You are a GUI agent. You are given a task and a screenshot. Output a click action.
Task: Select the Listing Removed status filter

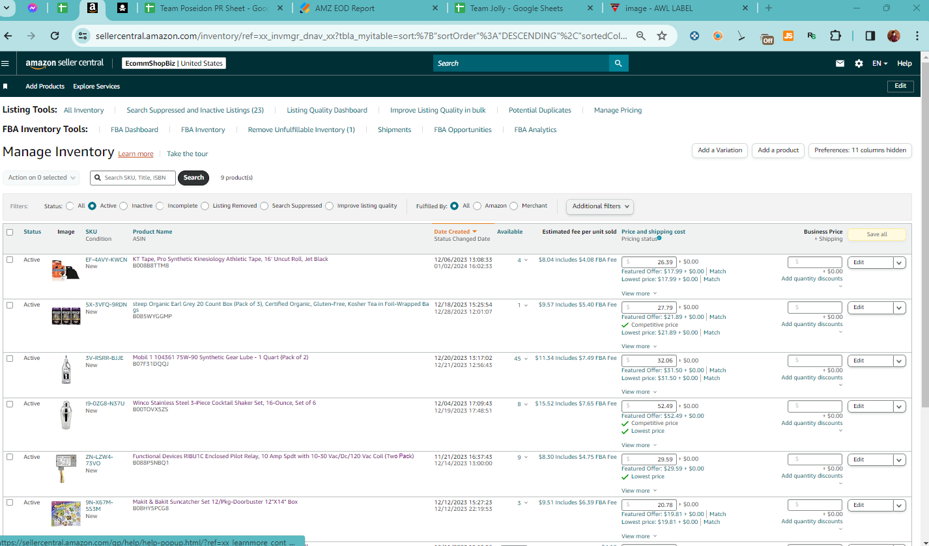click(x=205, y=206)
